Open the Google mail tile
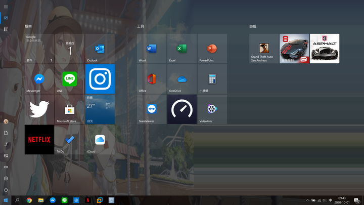This screenshot has width=364, height=205. 39,49
